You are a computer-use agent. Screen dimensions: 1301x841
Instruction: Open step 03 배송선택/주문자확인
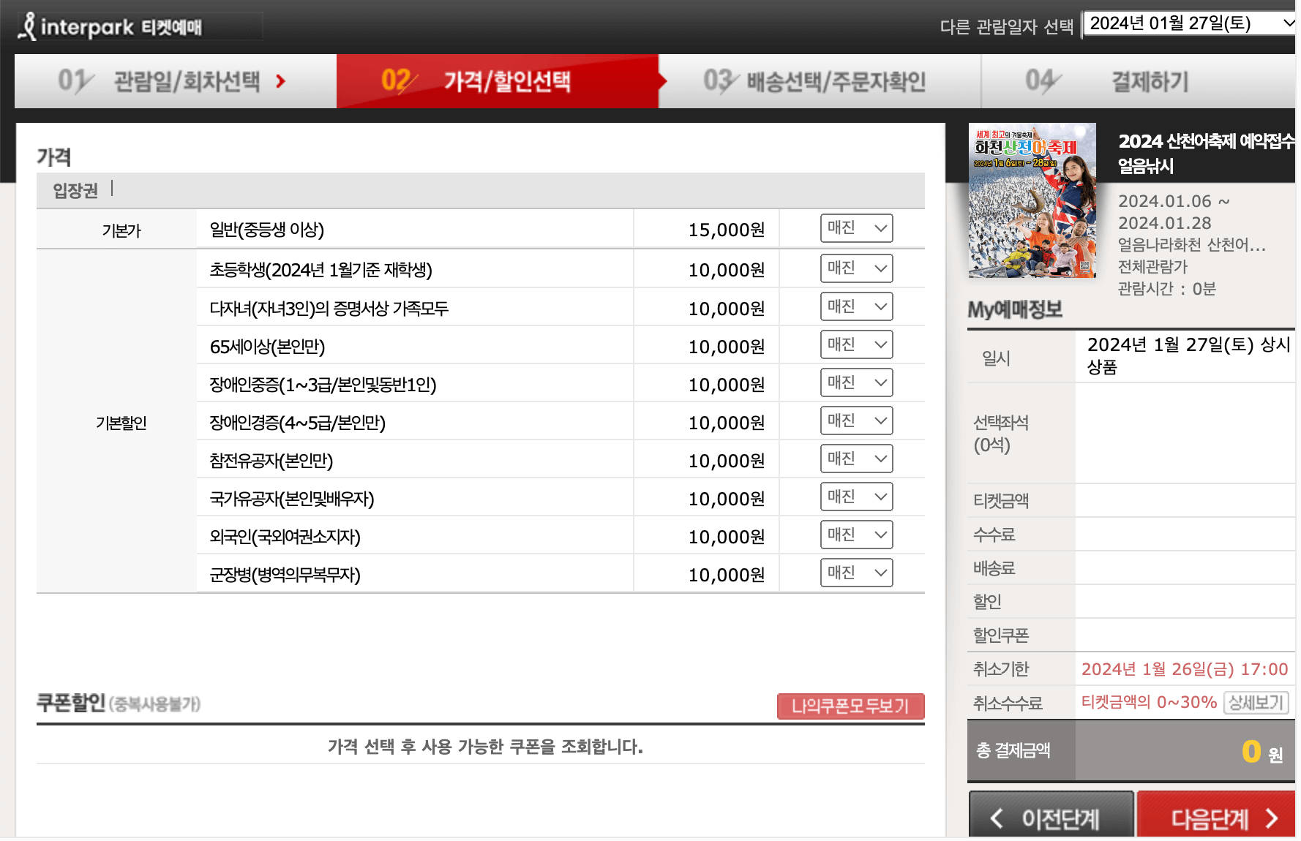click(820, 81)
